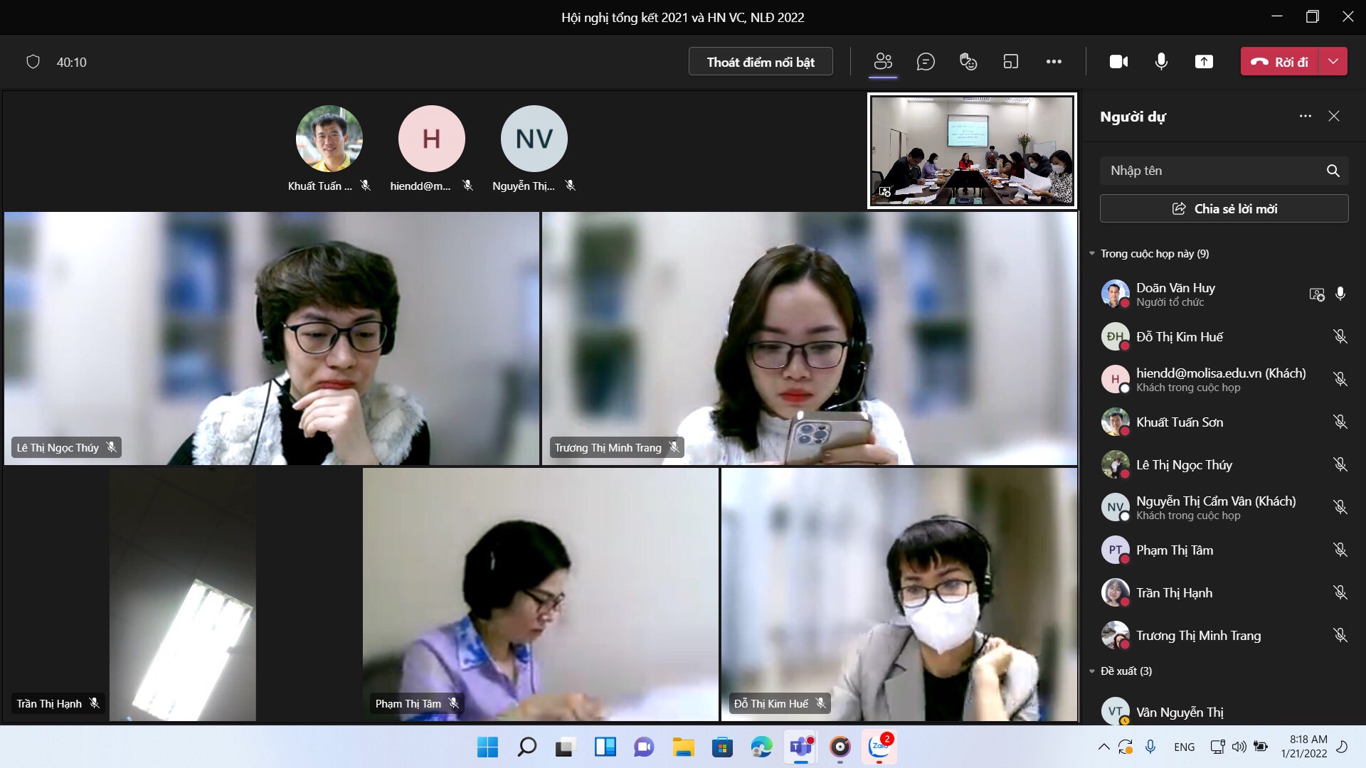Screen dimensions: 1366x768
Task: Toggle the microphone mute in toolbar
Action: pyautogui.click(x=1161, y=62)
